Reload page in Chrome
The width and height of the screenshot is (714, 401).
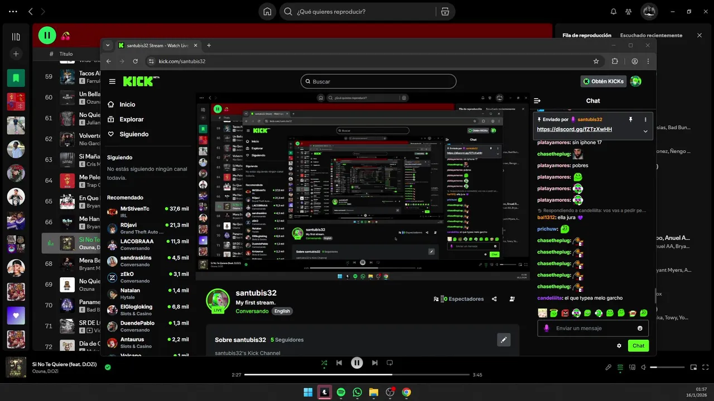(x=135, y=61)
